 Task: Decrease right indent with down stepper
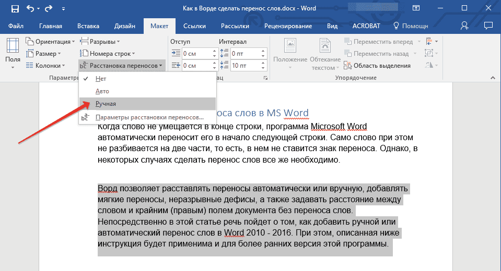pyautogui.click(x=214, y=68)
